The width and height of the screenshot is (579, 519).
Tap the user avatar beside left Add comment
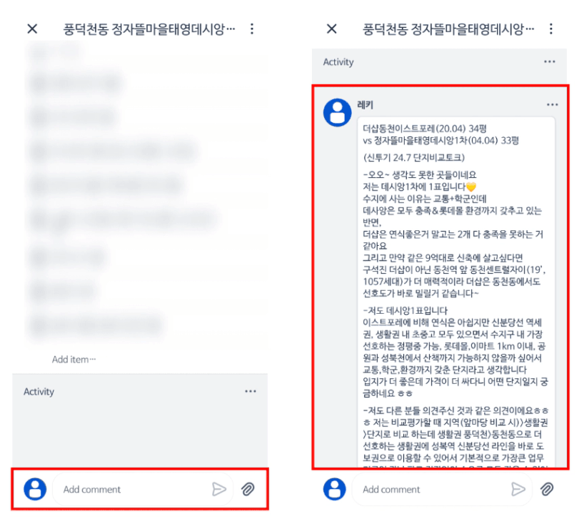point(35,489)
